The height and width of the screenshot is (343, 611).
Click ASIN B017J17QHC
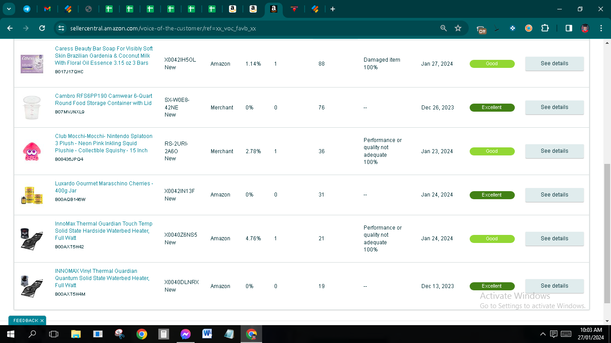pyautogui.click(x=69, y=72)
